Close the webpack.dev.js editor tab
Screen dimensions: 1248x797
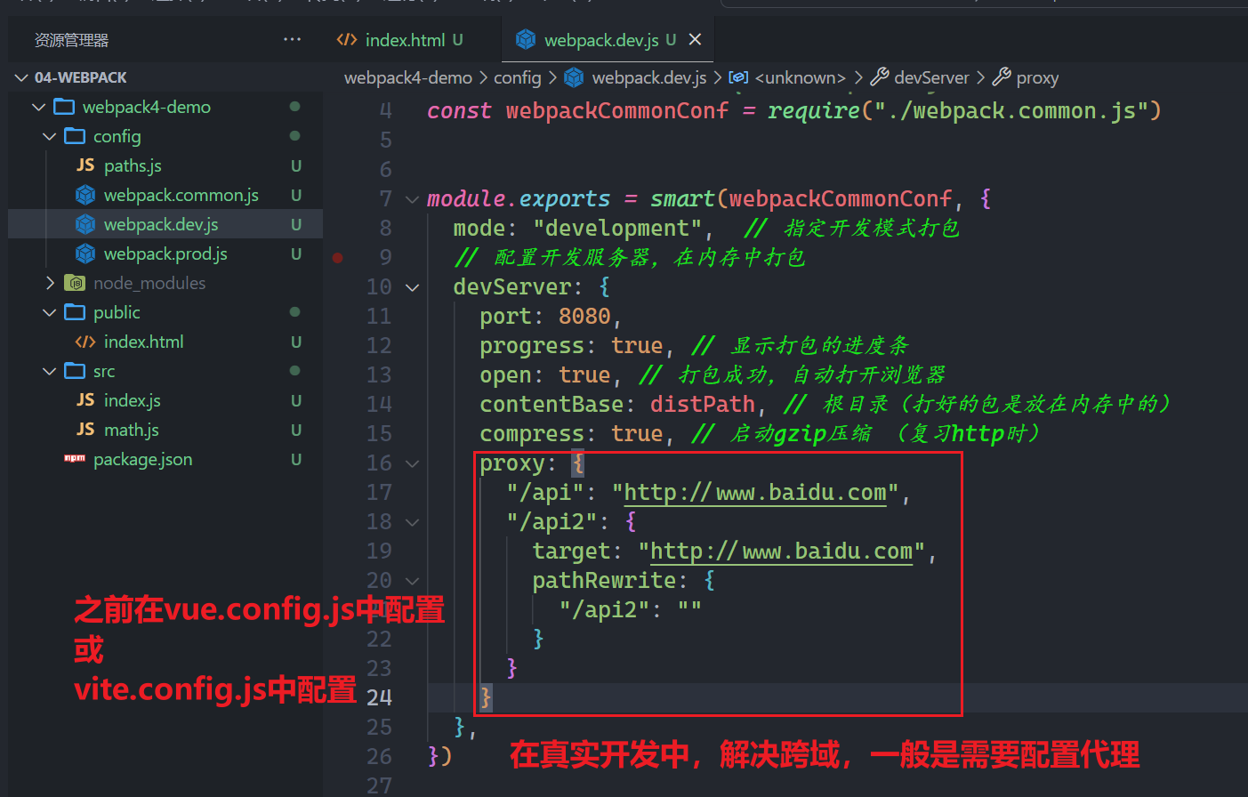(x=695, y=39)
